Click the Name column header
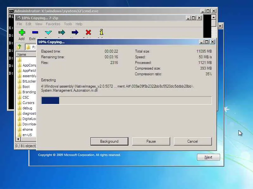Screen dimensions: 253x189 26,54
